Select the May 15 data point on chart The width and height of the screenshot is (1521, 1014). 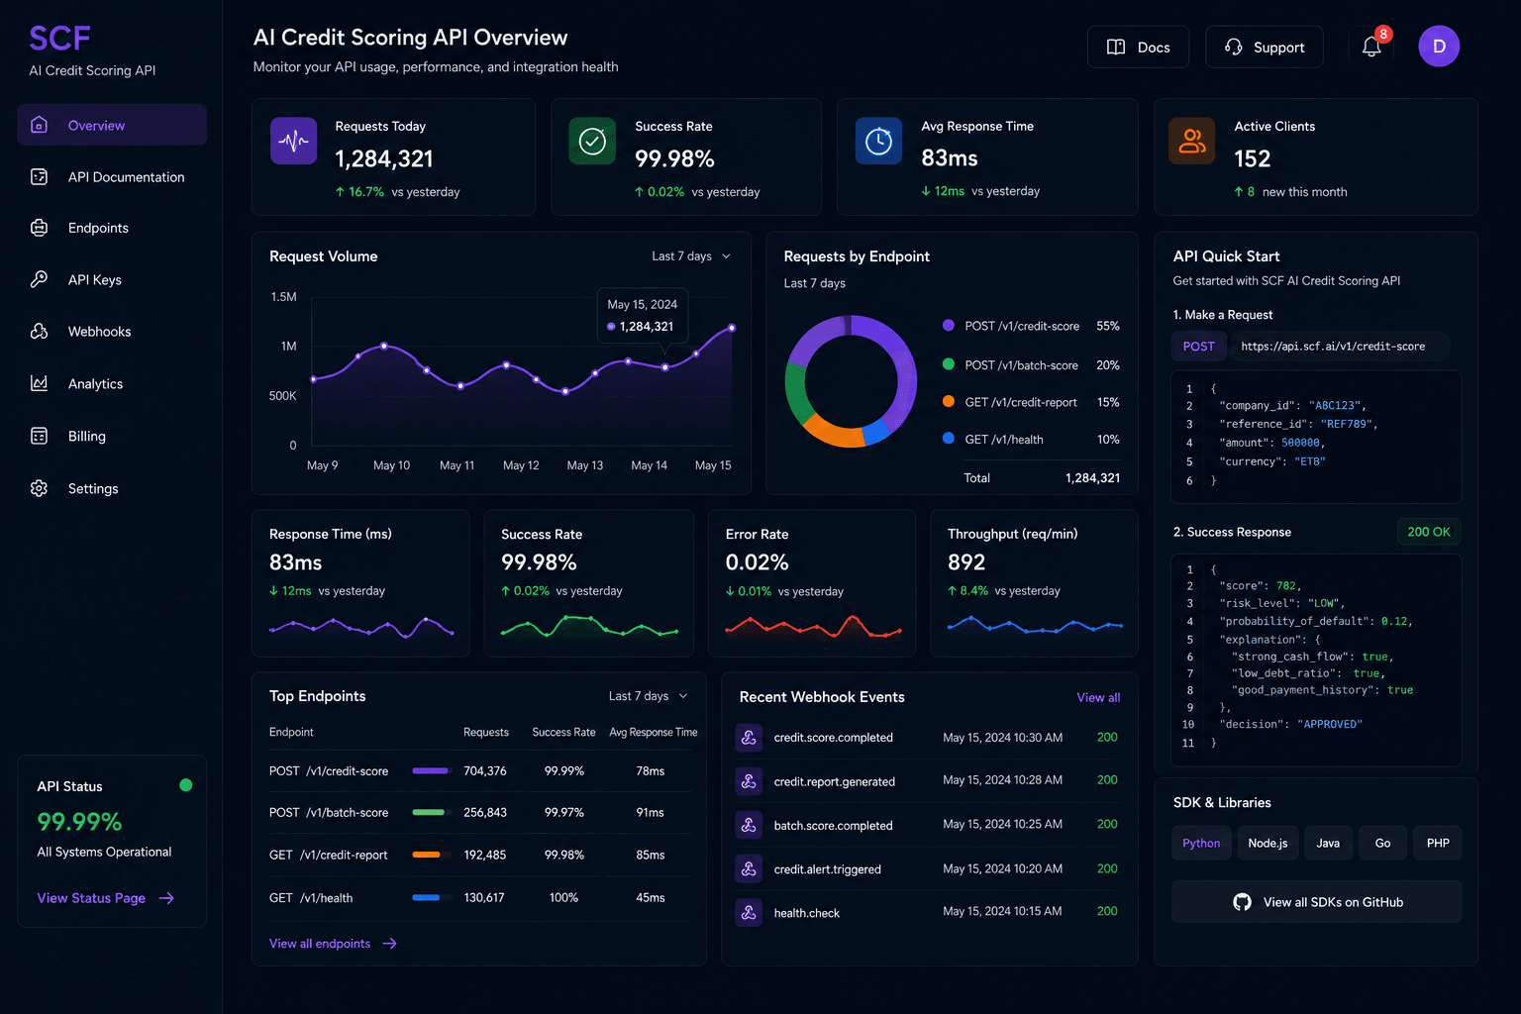[732, 327]
